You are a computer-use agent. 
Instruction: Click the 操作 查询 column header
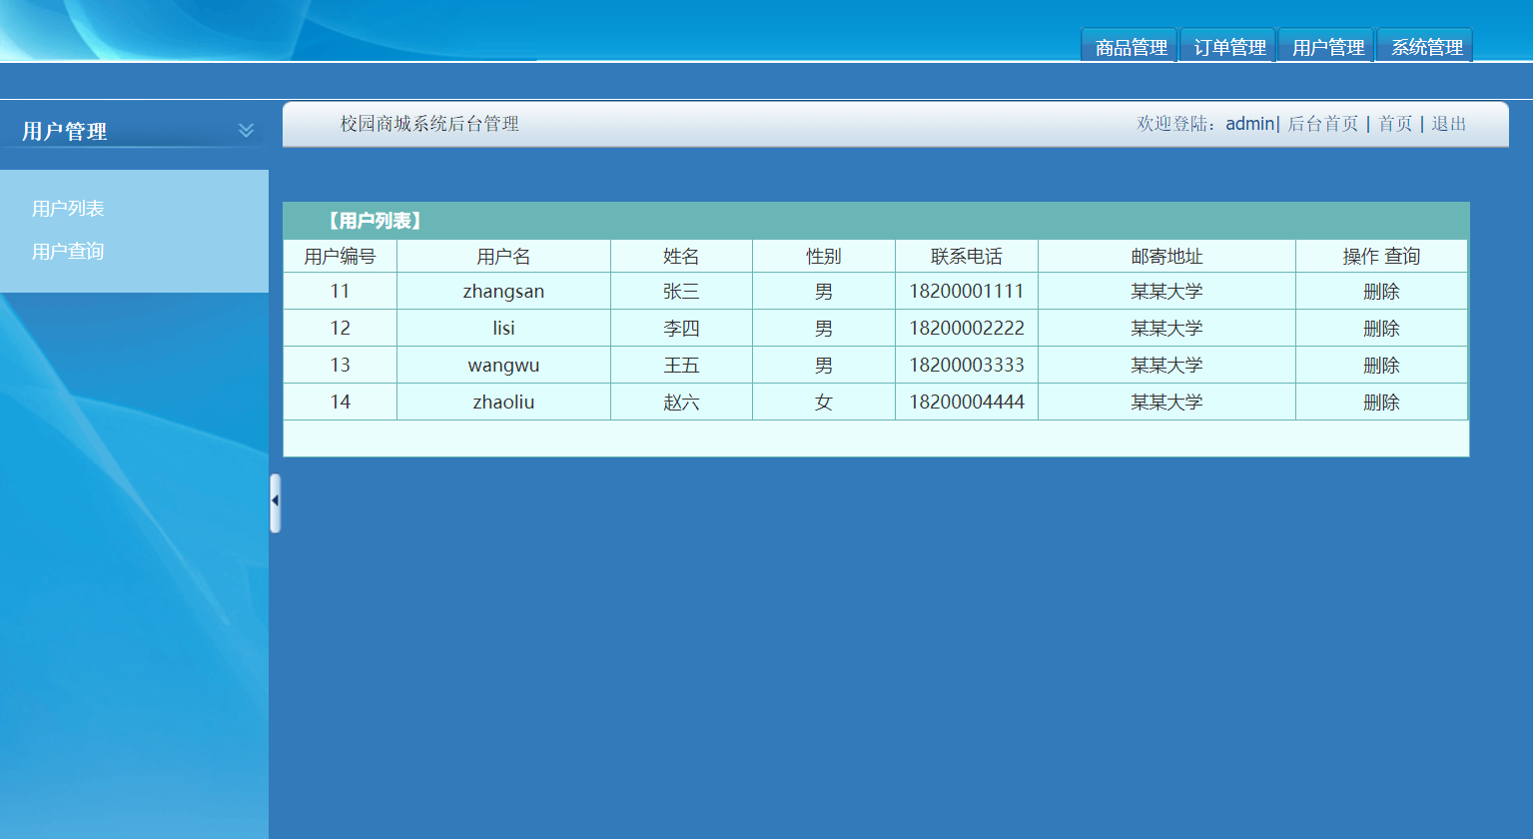point(1381,257)
